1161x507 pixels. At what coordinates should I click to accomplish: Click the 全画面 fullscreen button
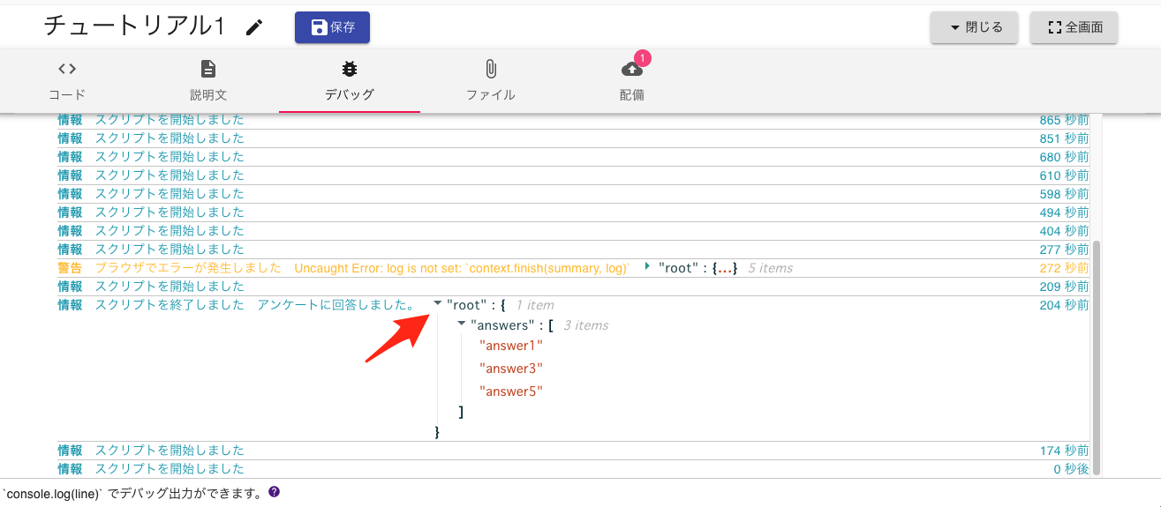click(1074, 27)
